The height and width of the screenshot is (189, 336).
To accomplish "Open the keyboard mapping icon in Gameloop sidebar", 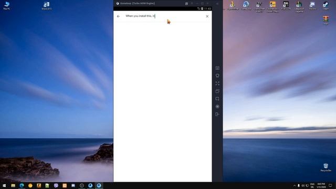I will click(217, 68).
